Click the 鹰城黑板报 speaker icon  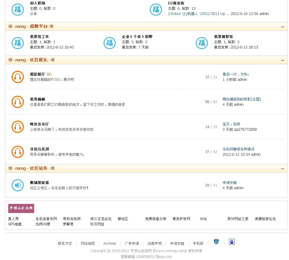[17, 185]
